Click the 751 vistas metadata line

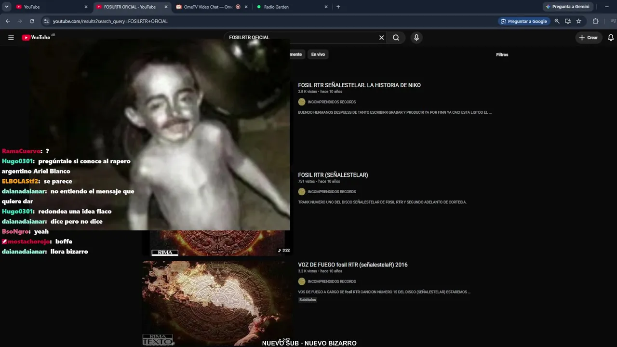tap(319, 181)
